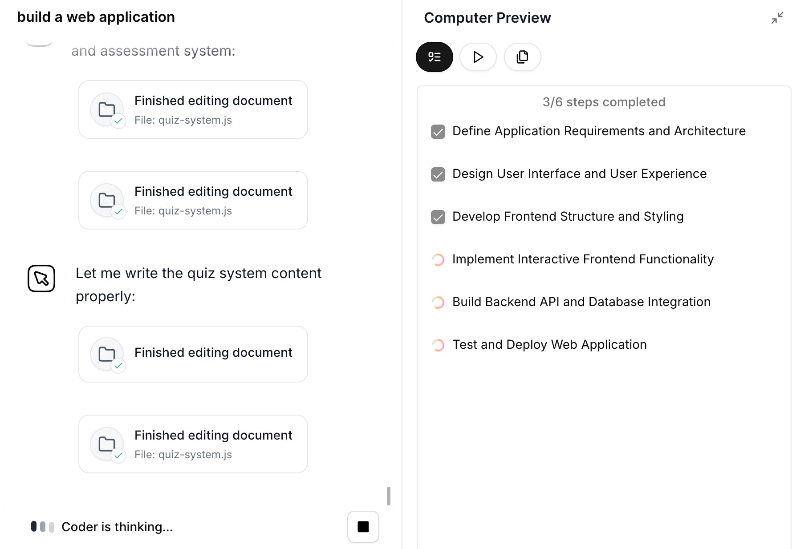The image size is (796, 549).
Task: Click the 3/6 steps completed label
Action: coord(604,102)
